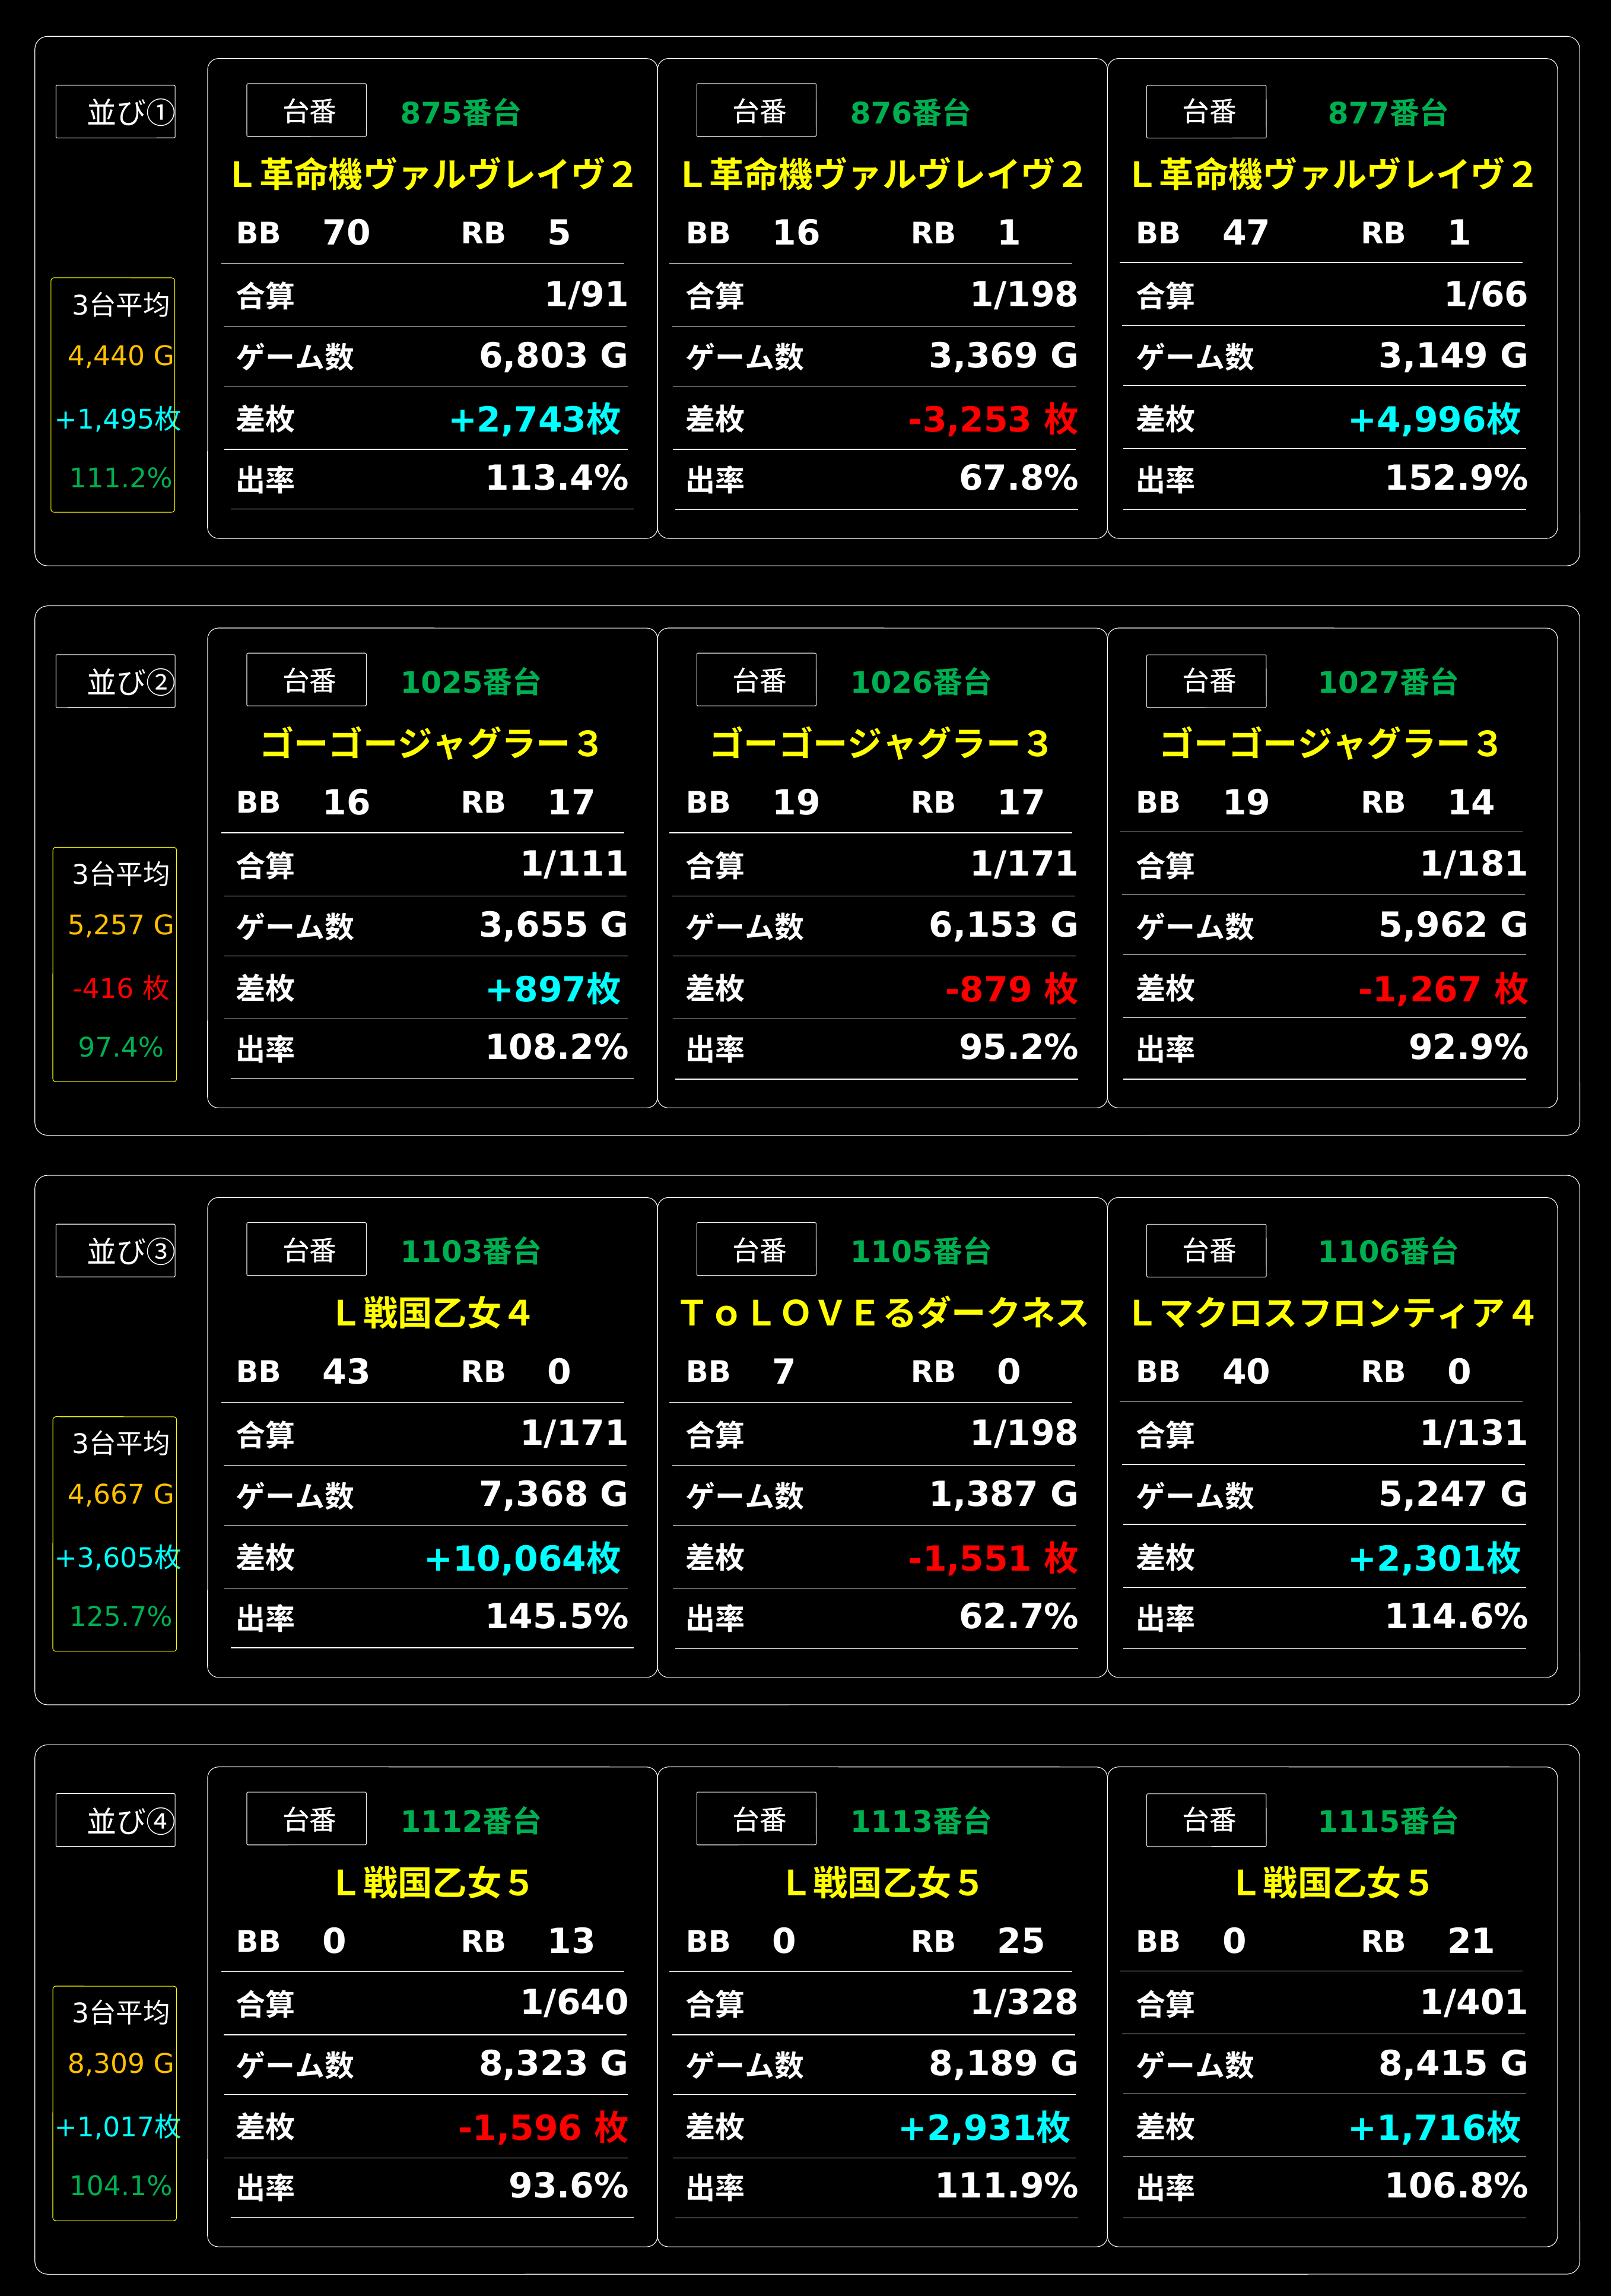Click the 4,667 G three-machine average
This screenshot has height=2296, width=1611.
point(120,1494)
